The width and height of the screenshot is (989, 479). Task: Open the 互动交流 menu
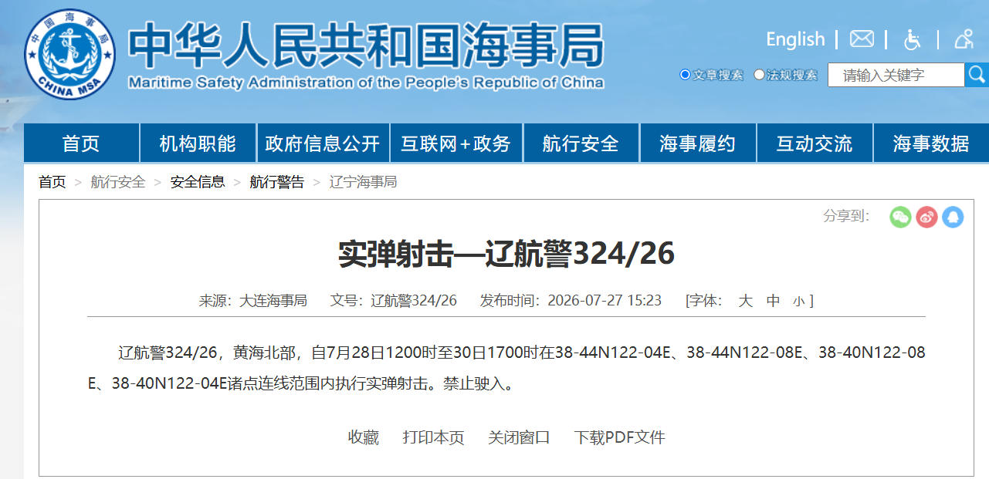click(815, 143)
